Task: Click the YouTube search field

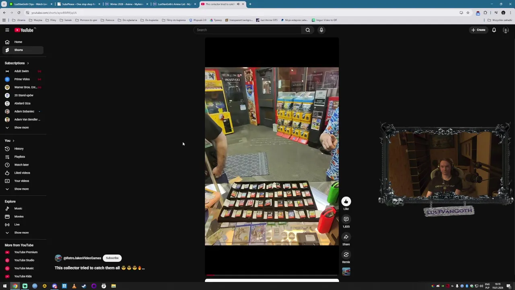Action: [x=247, y=30]
